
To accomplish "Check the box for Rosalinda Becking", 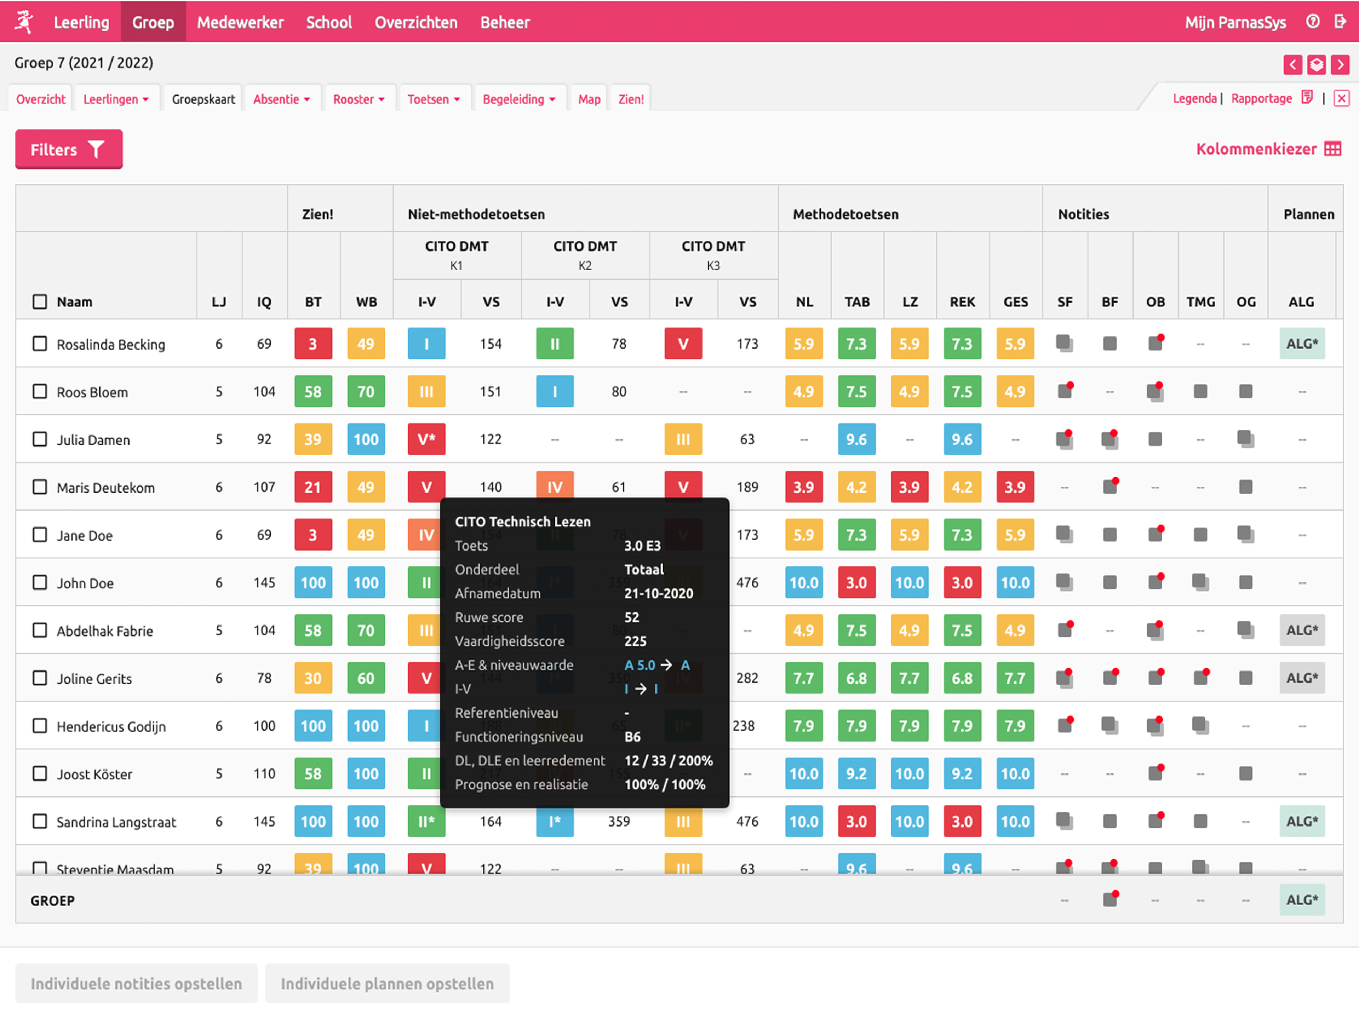I will coord(39,343).
